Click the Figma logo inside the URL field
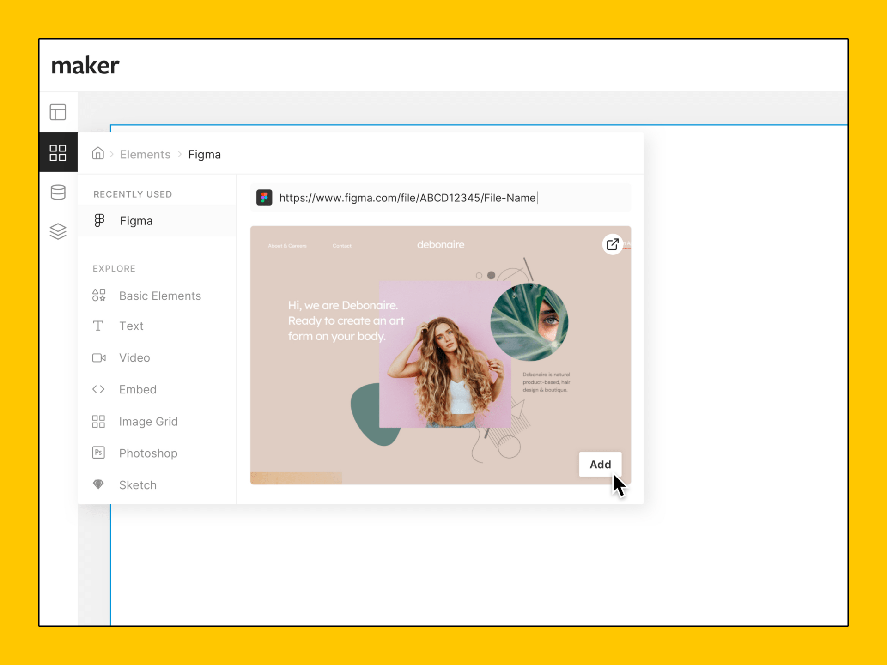Viewport: 887px width, 665px height. coord(264,198)
